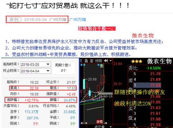
Task: Click the 最高 value 22.39
Action: 34,88
